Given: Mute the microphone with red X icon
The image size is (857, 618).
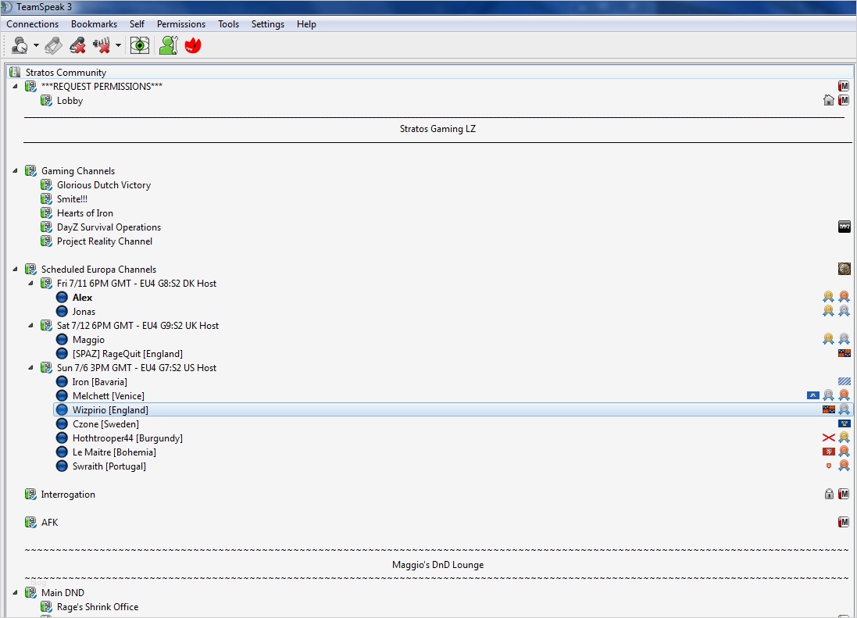Looking at the screenshot, I should 77,45.
